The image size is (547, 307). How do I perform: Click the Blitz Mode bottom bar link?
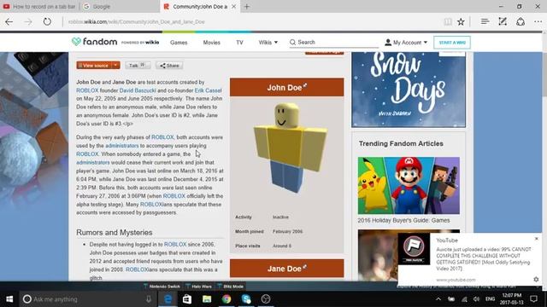(230, 287)
